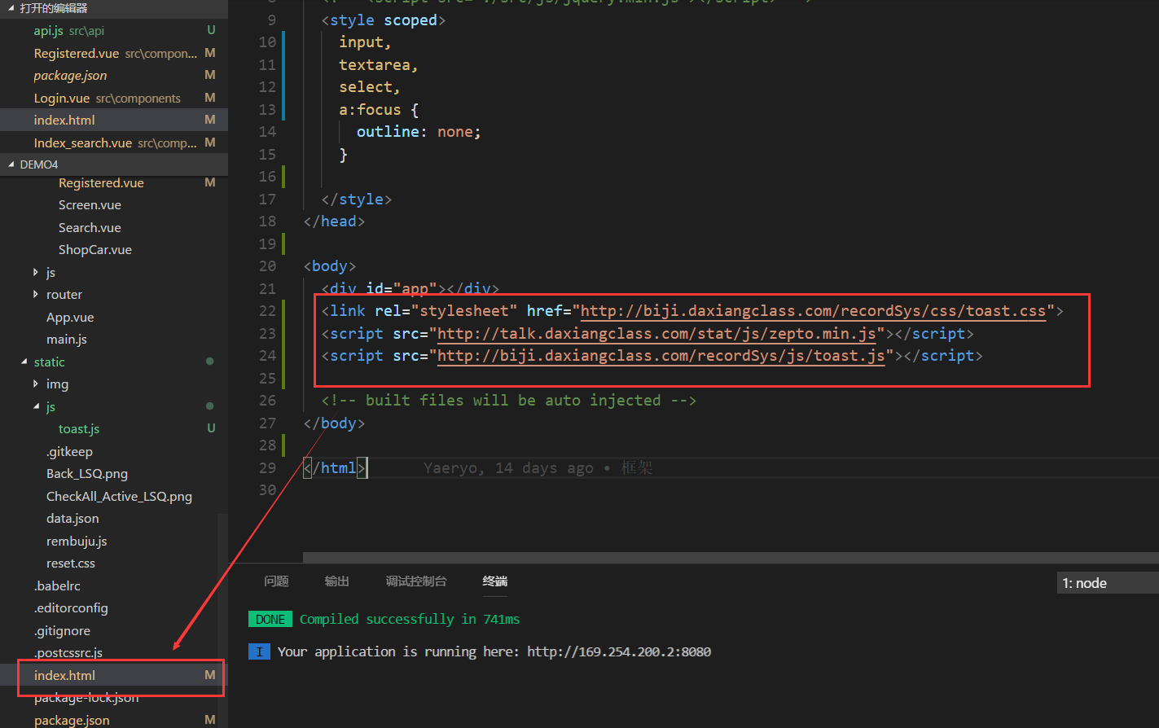Follow the toast.js script URL
This screenshot has width=1159, height=728.
(x=661, y=356)
